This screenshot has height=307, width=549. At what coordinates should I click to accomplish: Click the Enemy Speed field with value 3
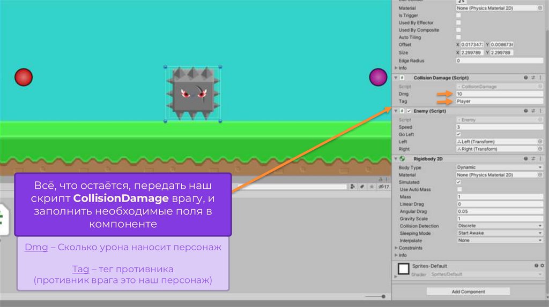500,127
